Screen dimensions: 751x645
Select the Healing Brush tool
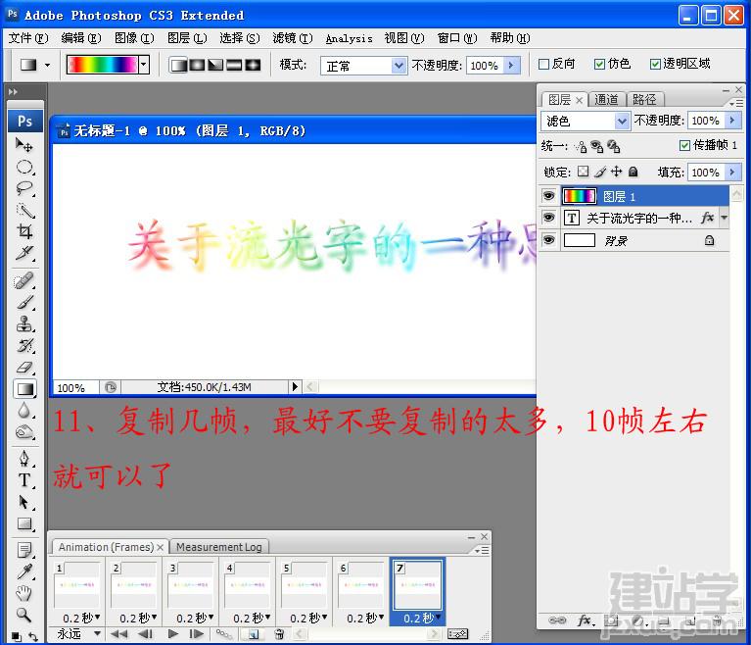[23, 280]
